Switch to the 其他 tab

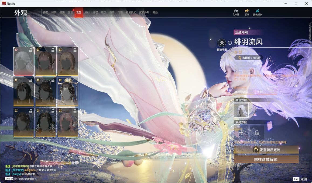click(x=155, y=12)
